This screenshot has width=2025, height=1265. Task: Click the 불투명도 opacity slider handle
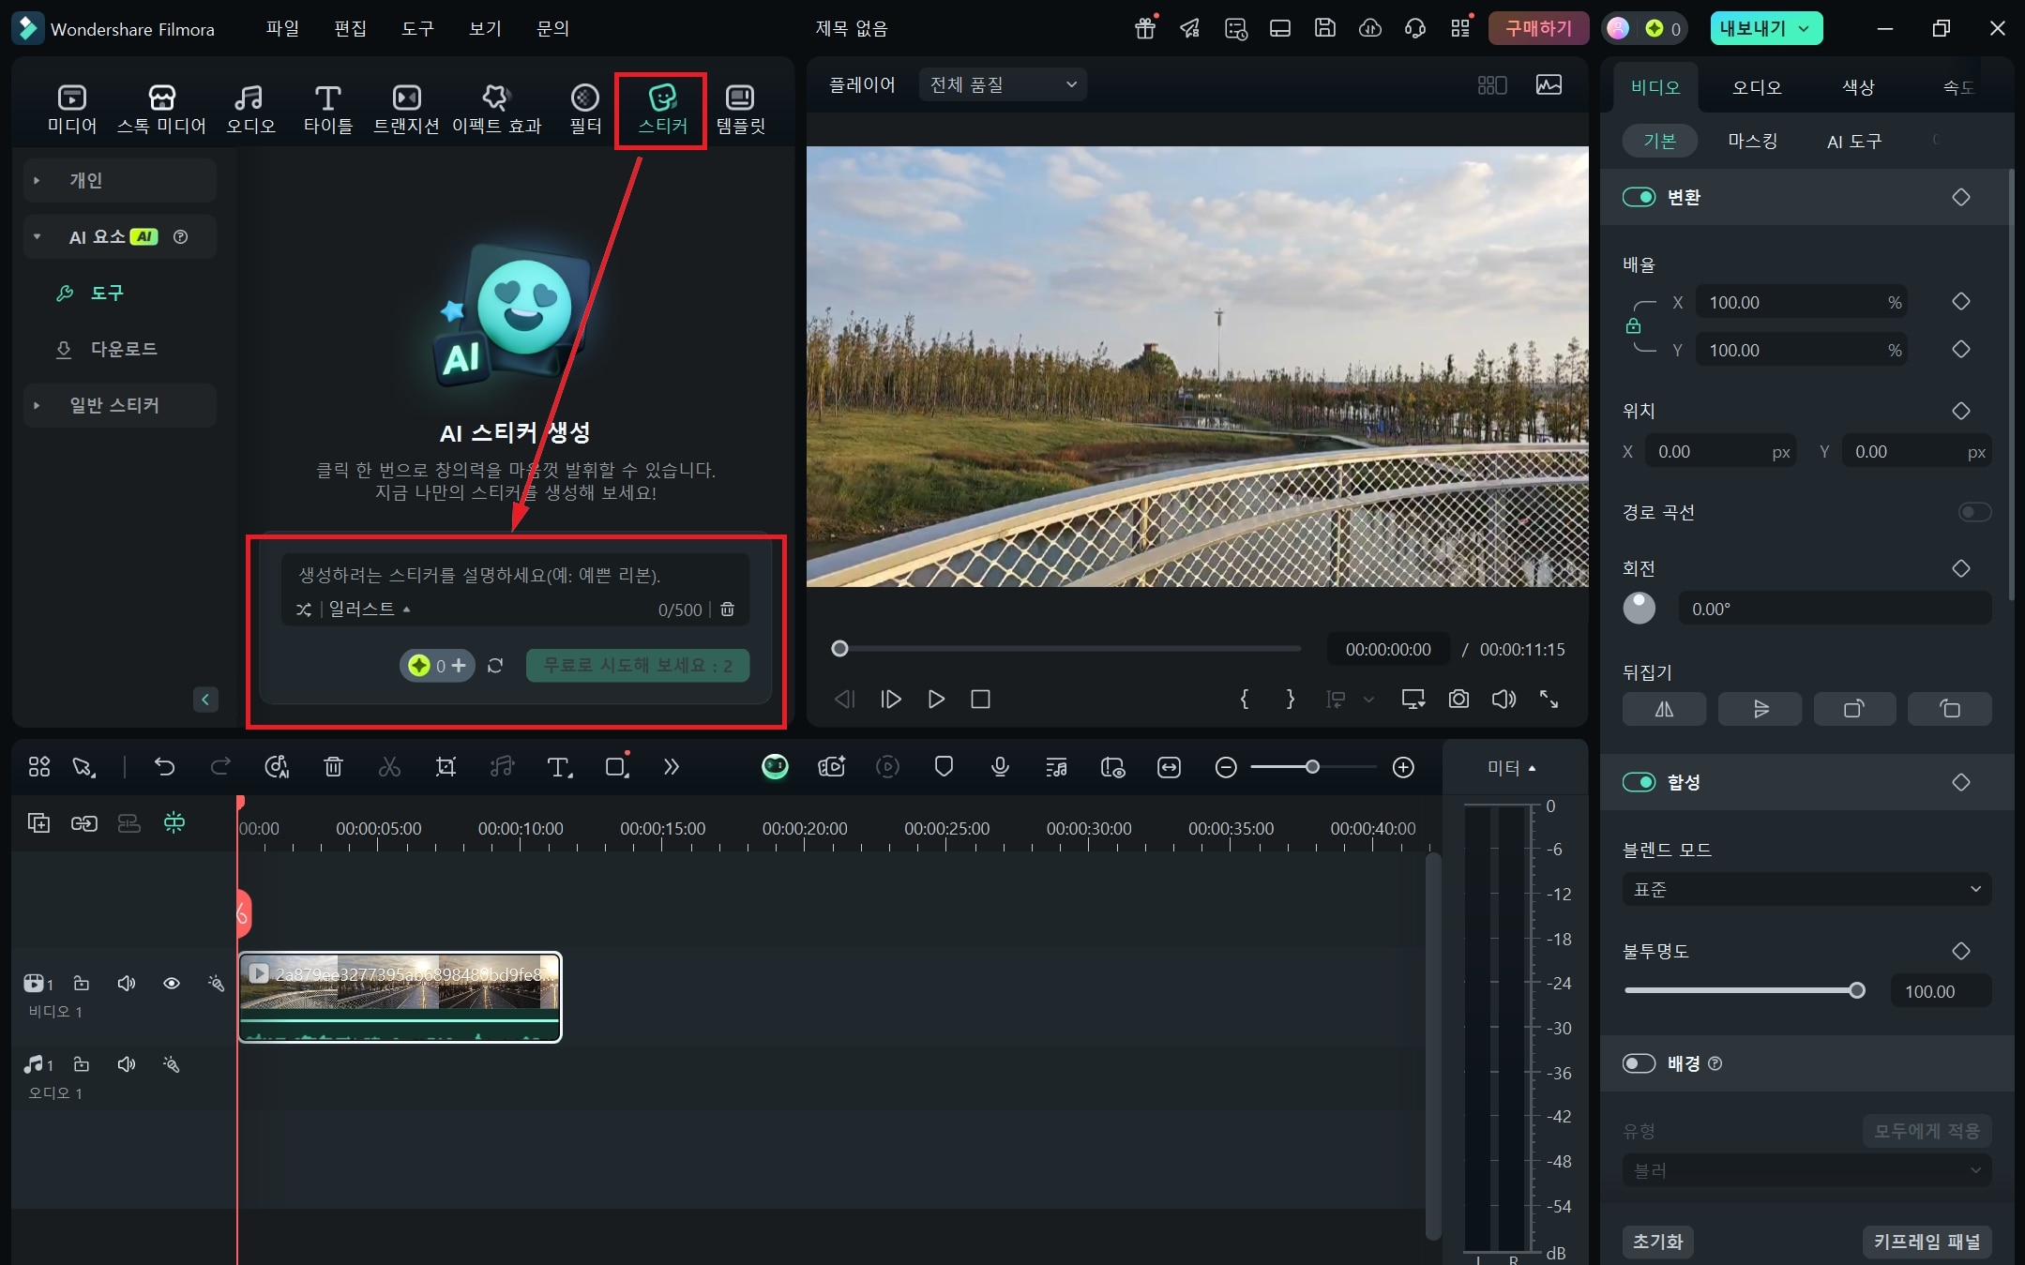pos(1856,990)
